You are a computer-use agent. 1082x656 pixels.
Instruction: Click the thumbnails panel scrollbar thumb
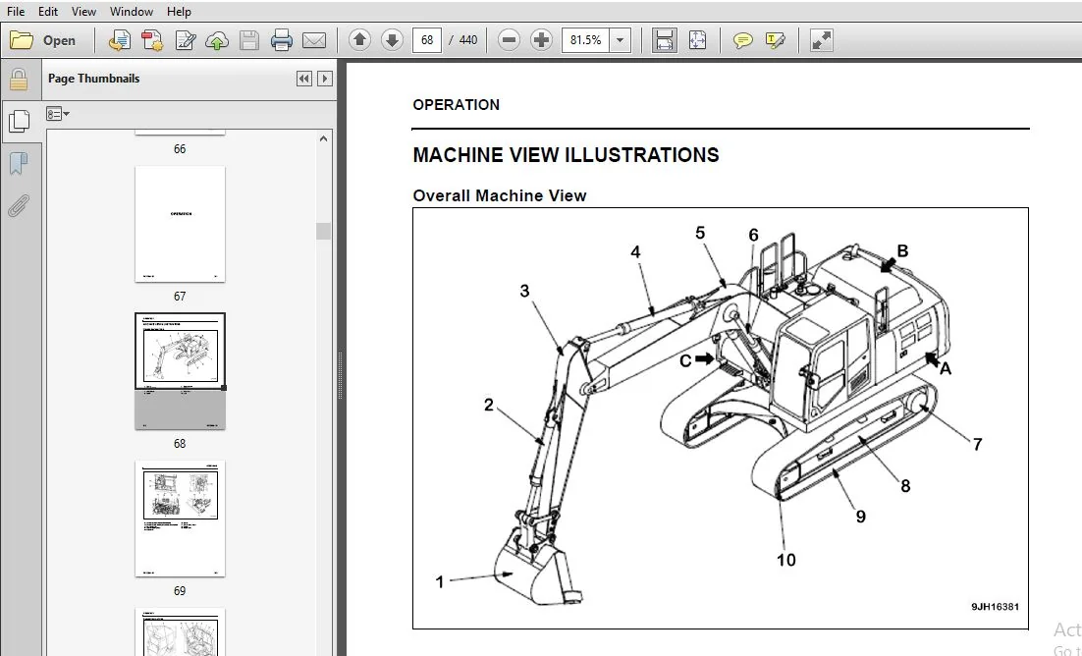[x=324, y=232]
